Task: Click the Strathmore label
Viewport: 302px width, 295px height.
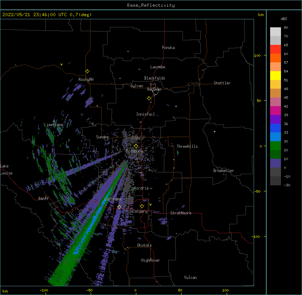Action: click(x=181, y=213)
